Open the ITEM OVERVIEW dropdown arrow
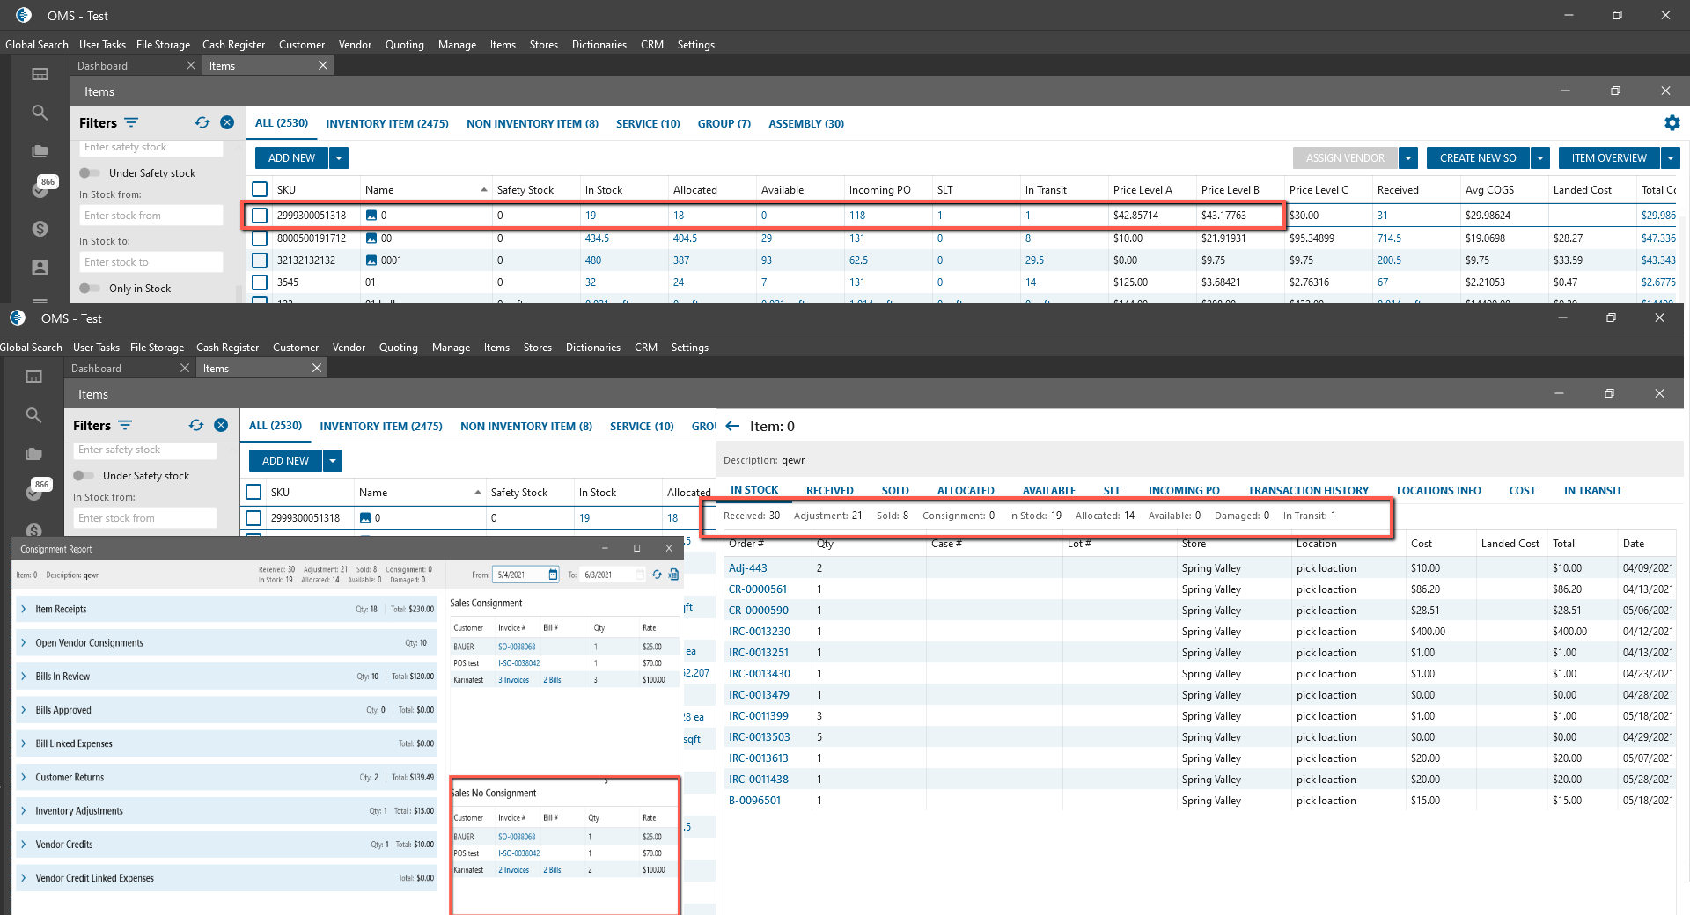The image size is (1690, 915). (x=1672, y=158)
